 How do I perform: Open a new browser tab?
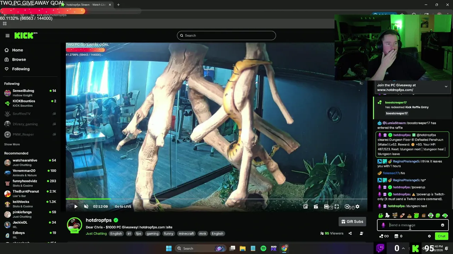tap(118, 5)
